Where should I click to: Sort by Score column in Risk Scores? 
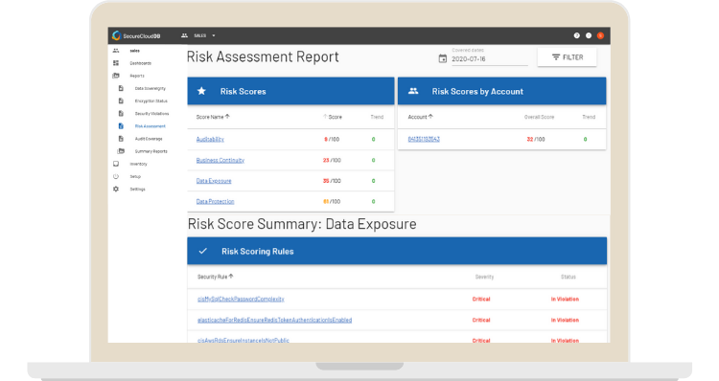(x=333, y=117)
